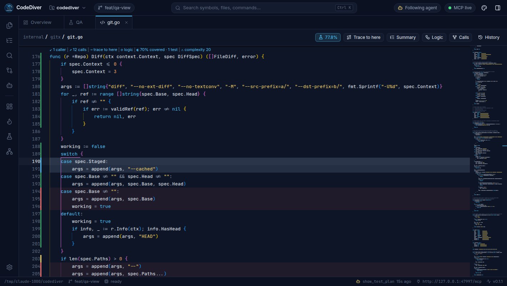Click the CodeDiver logo
Screen dimensions: 507x286
[x=9, y=8]
